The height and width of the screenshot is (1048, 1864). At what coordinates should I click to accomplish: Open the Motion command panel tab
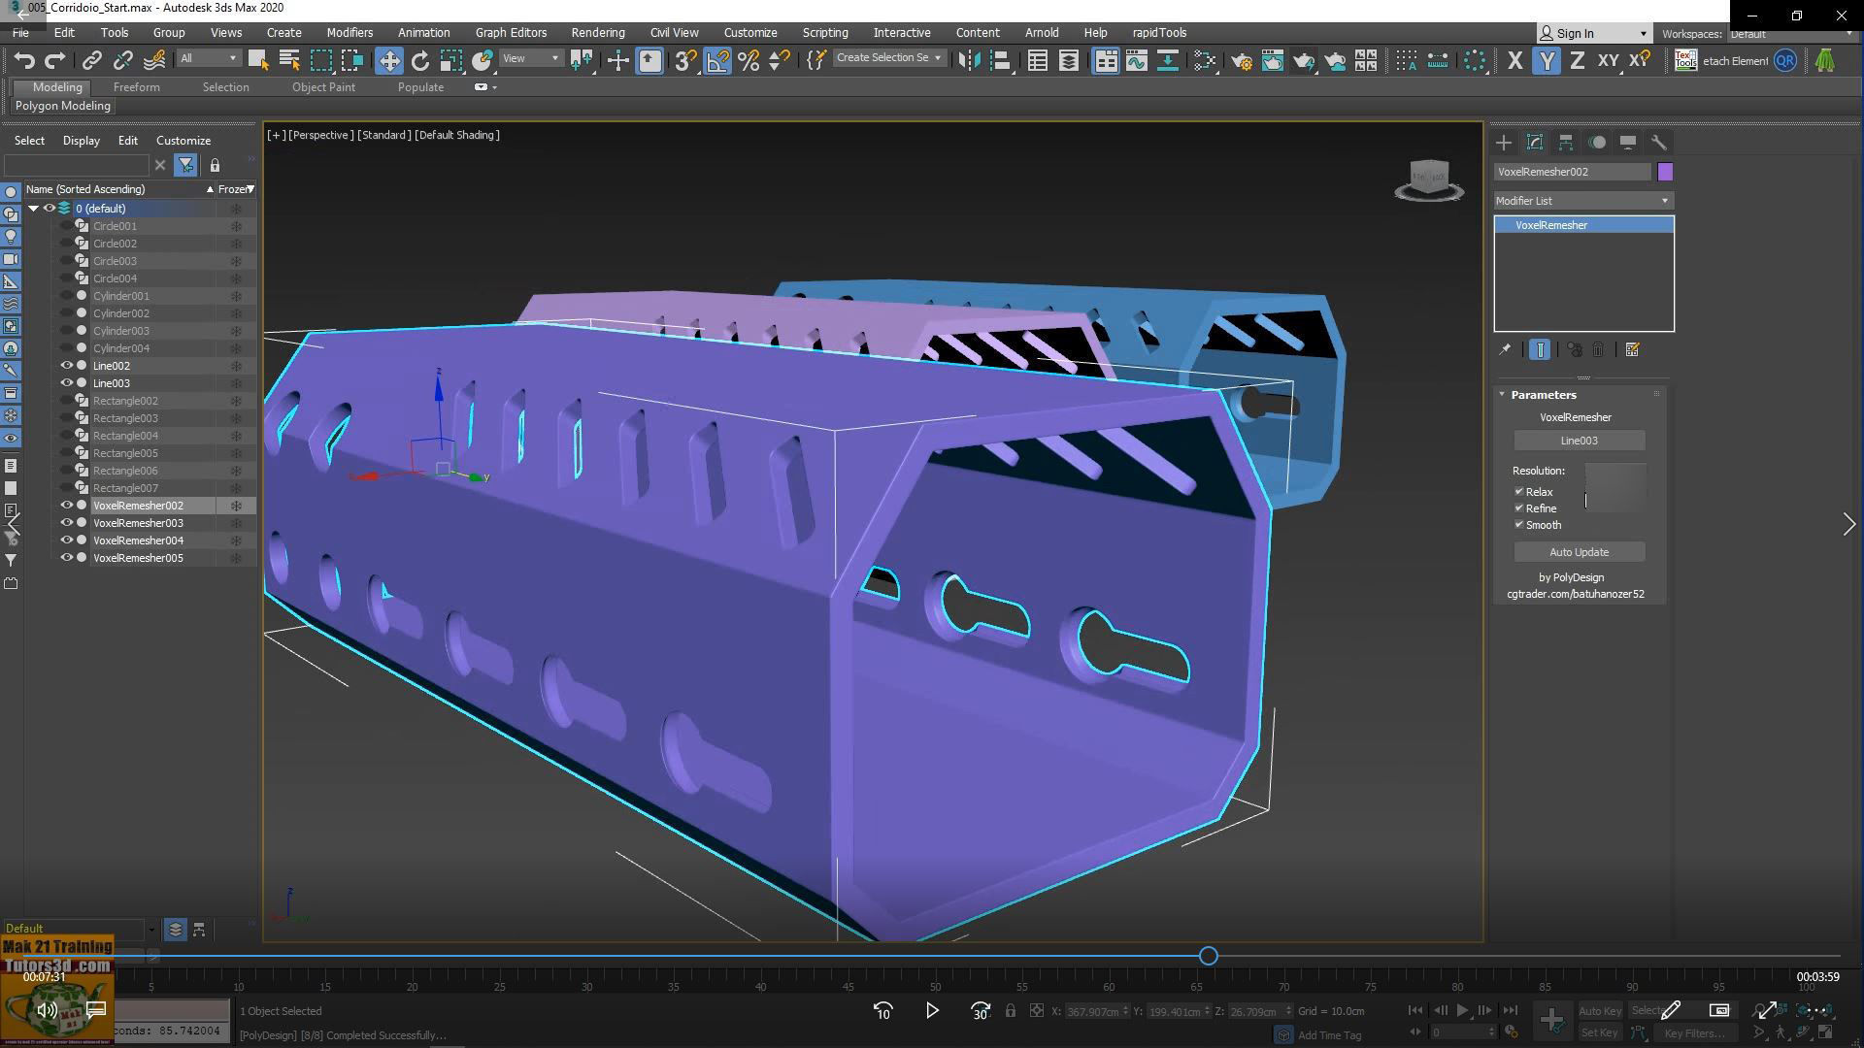point(1597,143)
